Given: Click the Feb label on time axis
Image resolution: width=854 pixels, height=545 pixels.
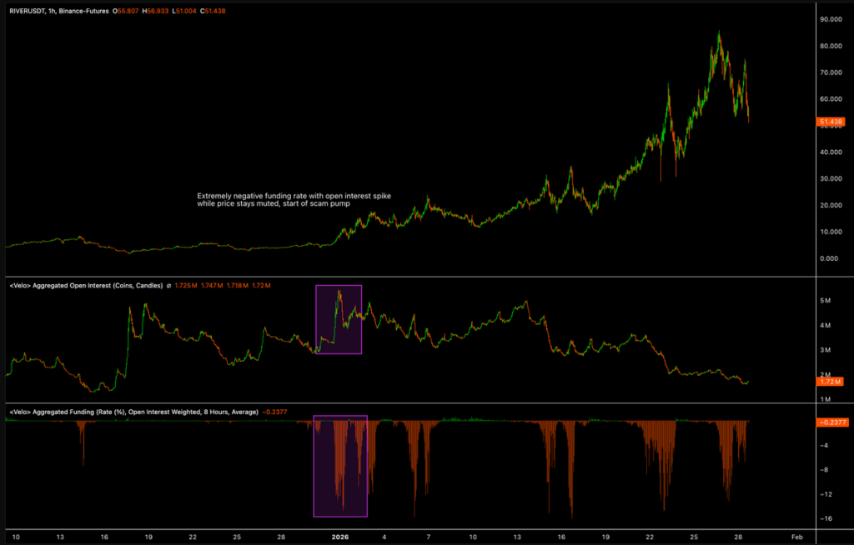Looking at the screenshot, I should tap(796, 537).
